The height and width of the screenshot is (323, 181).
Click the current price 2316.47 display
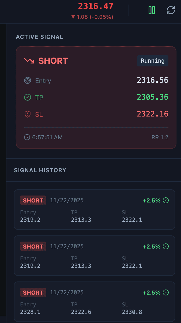point(96,6)
